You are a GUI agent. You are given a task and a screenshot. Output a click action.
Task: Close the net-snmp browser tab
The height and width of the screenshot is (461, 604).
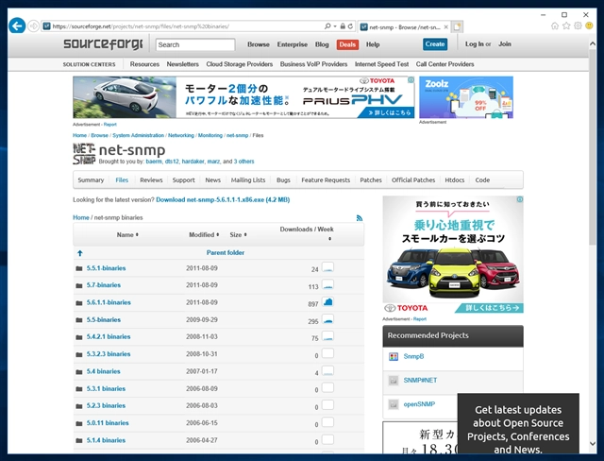point(445,27)
